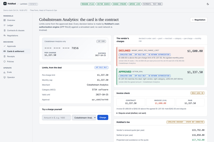Image resolution: width=214 pixels, height=142 pixels.
Task: Click the PAYMENTS: TEST MODE badge
Action: [x=152, y=4]
